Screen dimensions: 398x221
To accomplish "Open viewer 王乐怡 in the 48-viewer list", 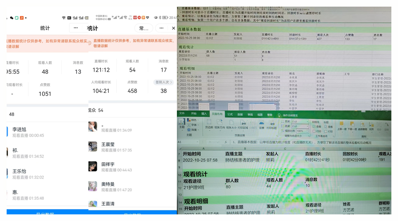I will [47, 174].
